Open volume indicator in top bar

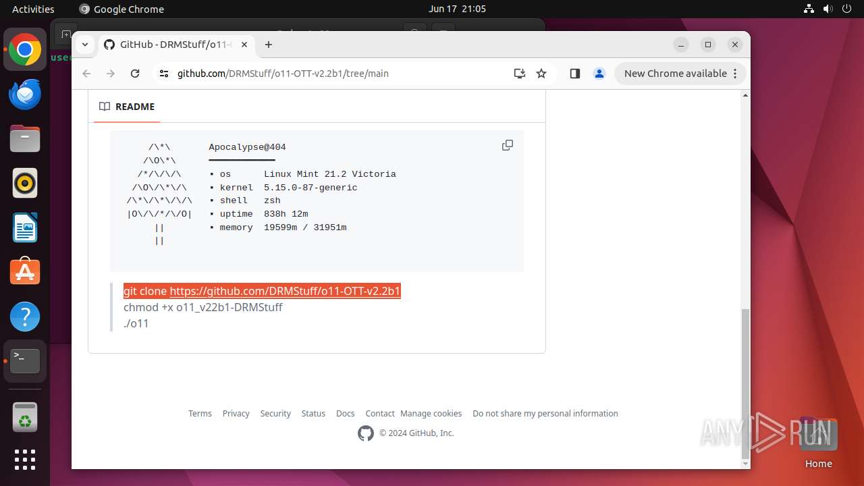point(828,9)
